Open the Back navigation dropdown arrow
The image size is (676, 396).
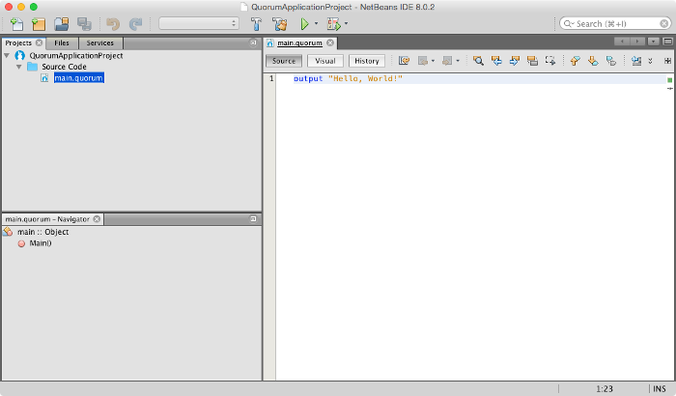[x=433, y=61]
